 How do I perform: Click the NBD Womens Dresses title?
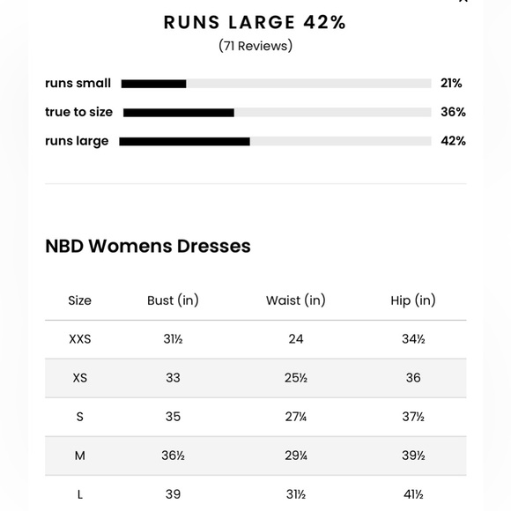coord(148,246)
